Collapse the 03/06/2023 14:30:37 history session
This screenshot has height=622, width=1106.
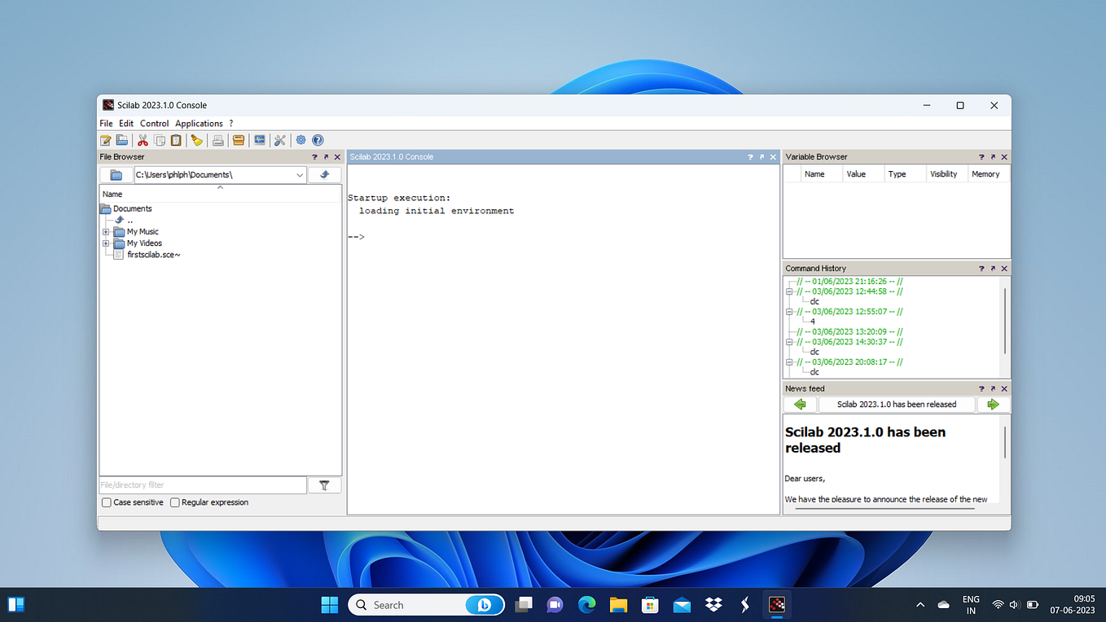click(x=789, y=342)
